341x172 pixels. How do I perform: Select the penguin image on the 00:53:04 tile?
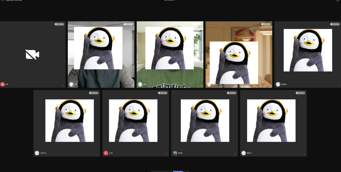(x=308, y=50)
